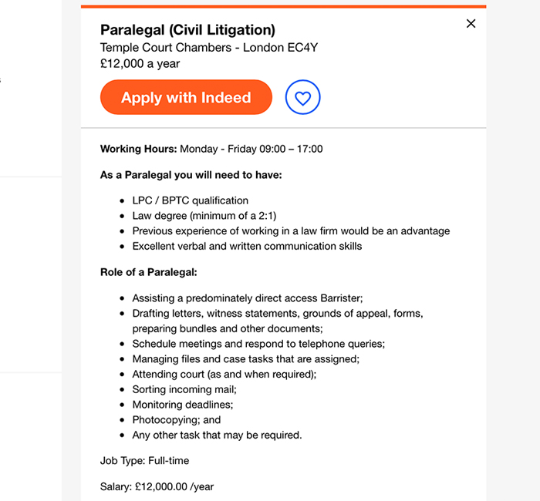
Task: Click the direct access Barrister bullet
Action: (x=248, y=298)
